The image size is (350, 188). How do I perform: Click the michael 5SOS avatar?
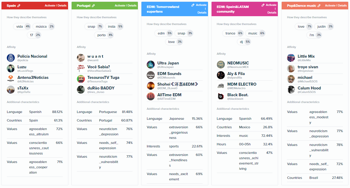click(x=291, y=79)
